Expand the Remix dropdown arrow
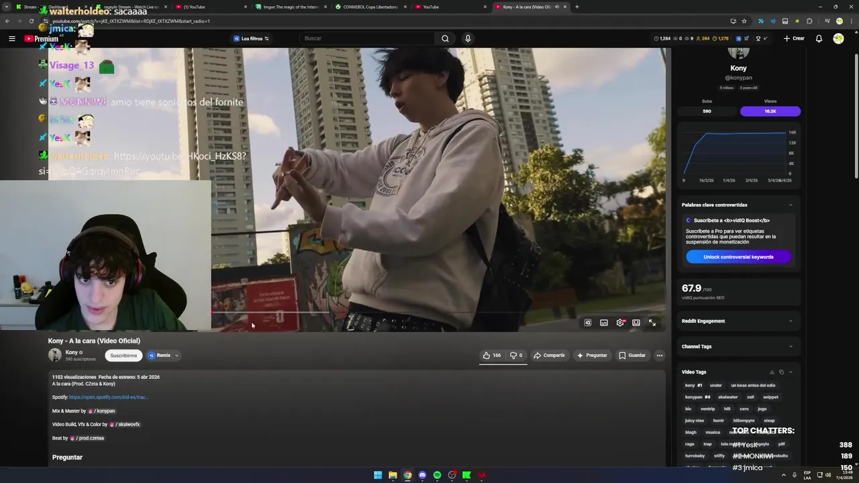Image resolution: width=859 pixels, height=483 pixels. point(176,356)
